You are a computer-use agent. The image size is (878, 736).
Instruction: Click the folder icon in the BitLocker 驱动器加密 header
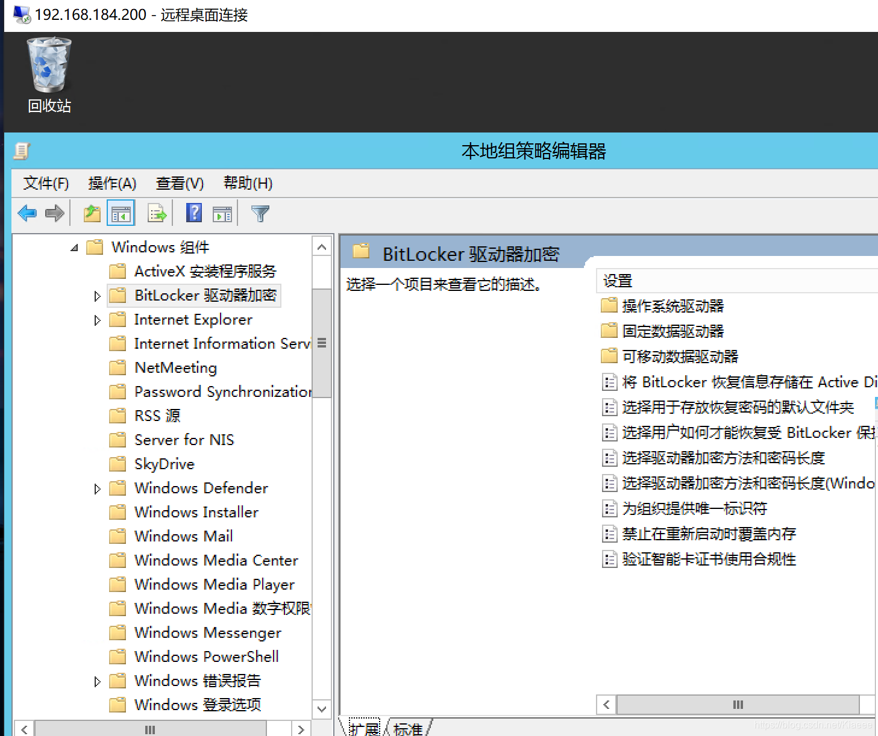(x=361, y=251)
